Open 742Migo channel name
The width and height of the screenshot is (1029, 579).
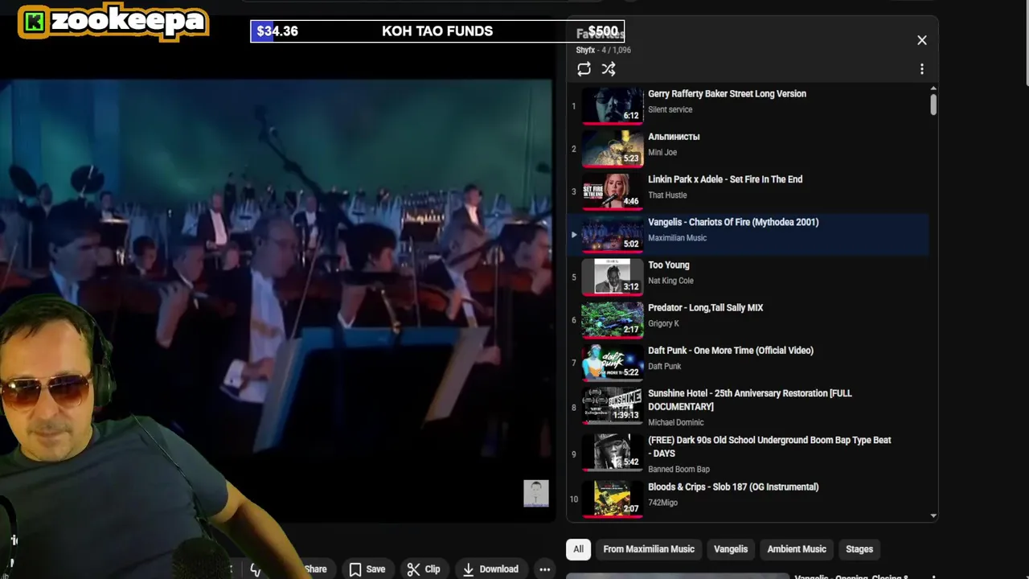click(662, 503)
